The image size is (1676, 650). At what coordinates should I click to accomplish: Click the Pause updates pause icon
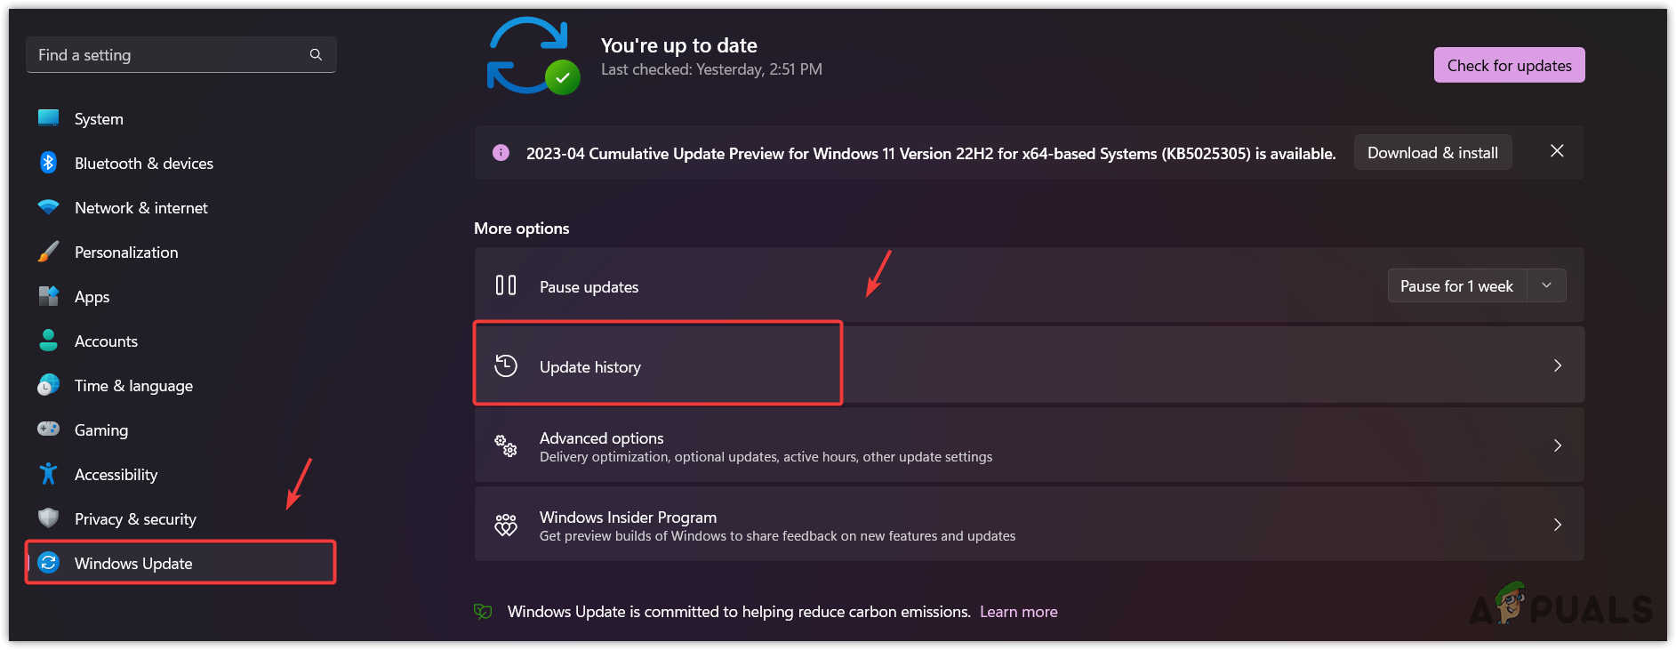tap(506, 285)
